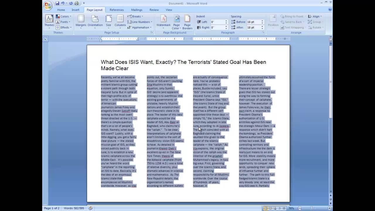Image resolution: width=375 pixels, height=211 pixels.
Task: Switch to Full Screen Reading view
Action: click(270, 208)
